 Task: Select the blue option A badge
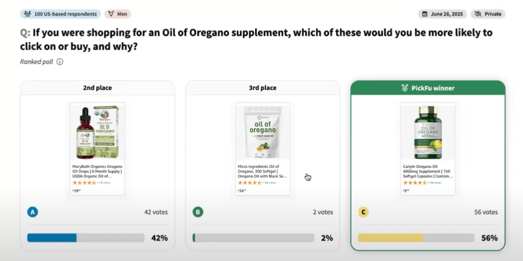pyautogui.click(x=32, y=212)
